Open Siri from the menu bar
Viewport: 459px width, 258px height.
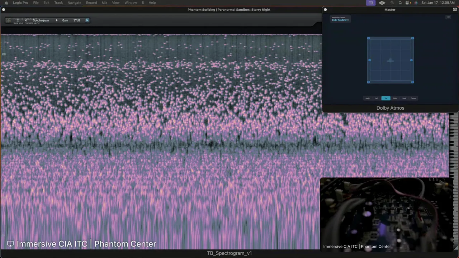416,3
